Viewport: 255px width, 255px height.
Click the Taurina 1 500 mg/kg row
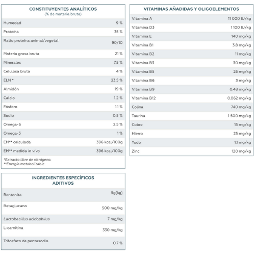pos(191,116)
